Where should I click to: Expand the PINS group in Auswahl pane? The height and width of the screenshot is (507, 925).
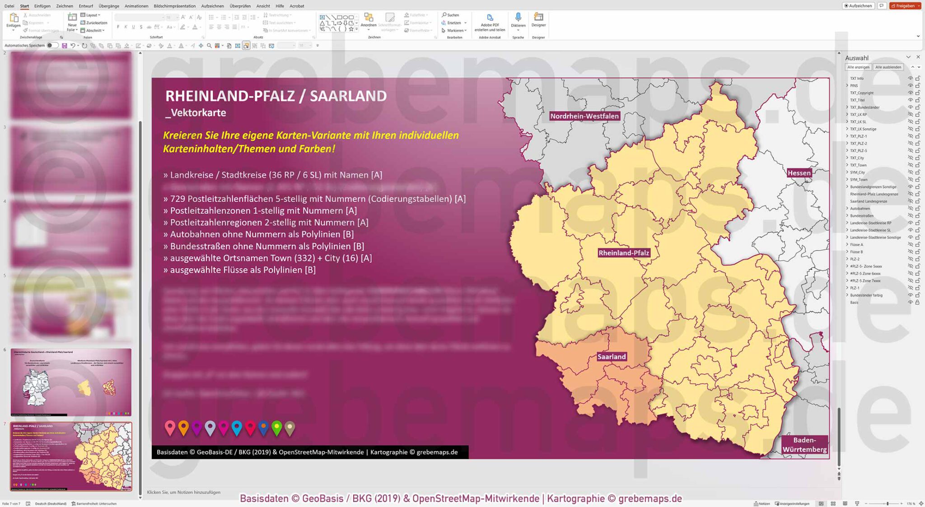848,85
